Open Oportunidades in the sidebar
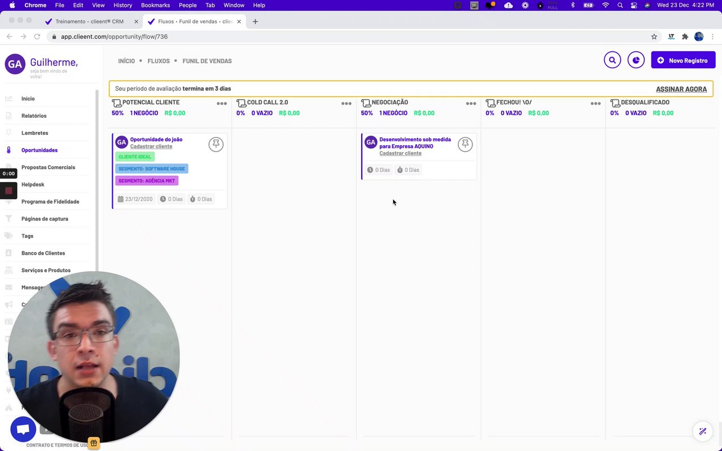Viewport: 722px width, 451px height. coord(39,150)
